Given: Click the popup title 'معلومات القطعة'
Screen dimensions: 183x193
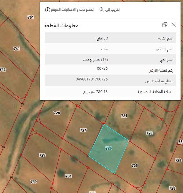Looking at the screenshot, I should point(61,25).
